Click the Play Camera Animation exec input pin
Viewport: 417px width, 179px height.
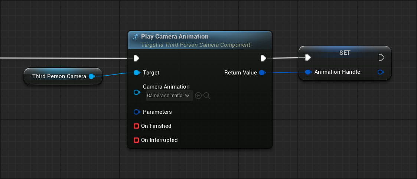[x=136, y=58]
